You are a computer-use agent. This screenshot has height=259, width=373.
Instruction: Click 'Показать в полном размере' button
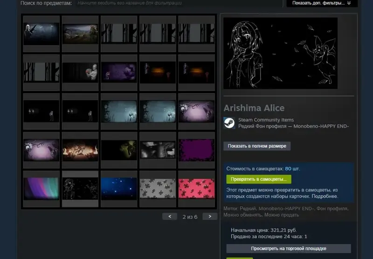(x=257, y=146)
